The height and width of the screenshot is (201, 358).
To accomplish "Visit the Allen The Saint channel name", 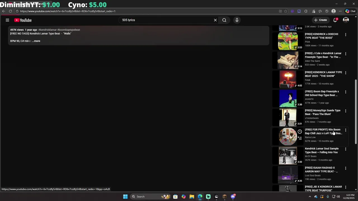I will 312,61.
